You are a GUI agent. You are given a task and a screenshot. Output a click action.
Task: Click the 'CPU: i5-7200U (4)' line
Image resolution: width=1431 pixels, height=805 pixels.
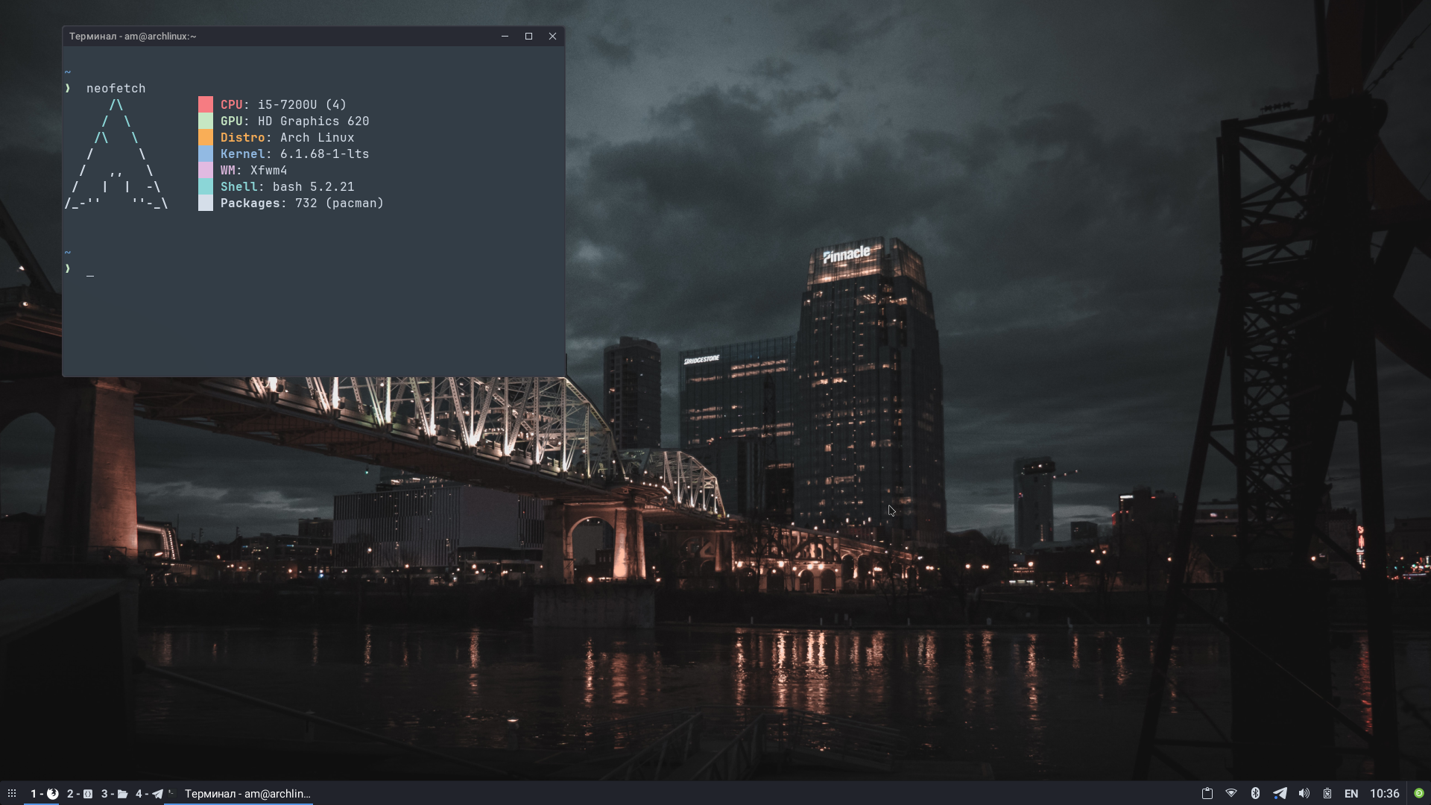(283, 104)
